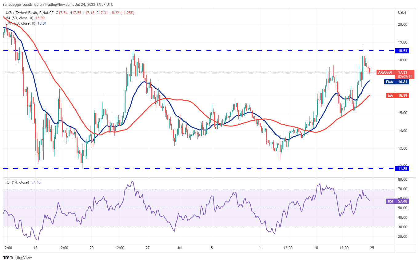Image resolution: width=419 pixels, height=263 pixels.
Task: Click the low value L17.18
Action: click(x=89, y=13)
